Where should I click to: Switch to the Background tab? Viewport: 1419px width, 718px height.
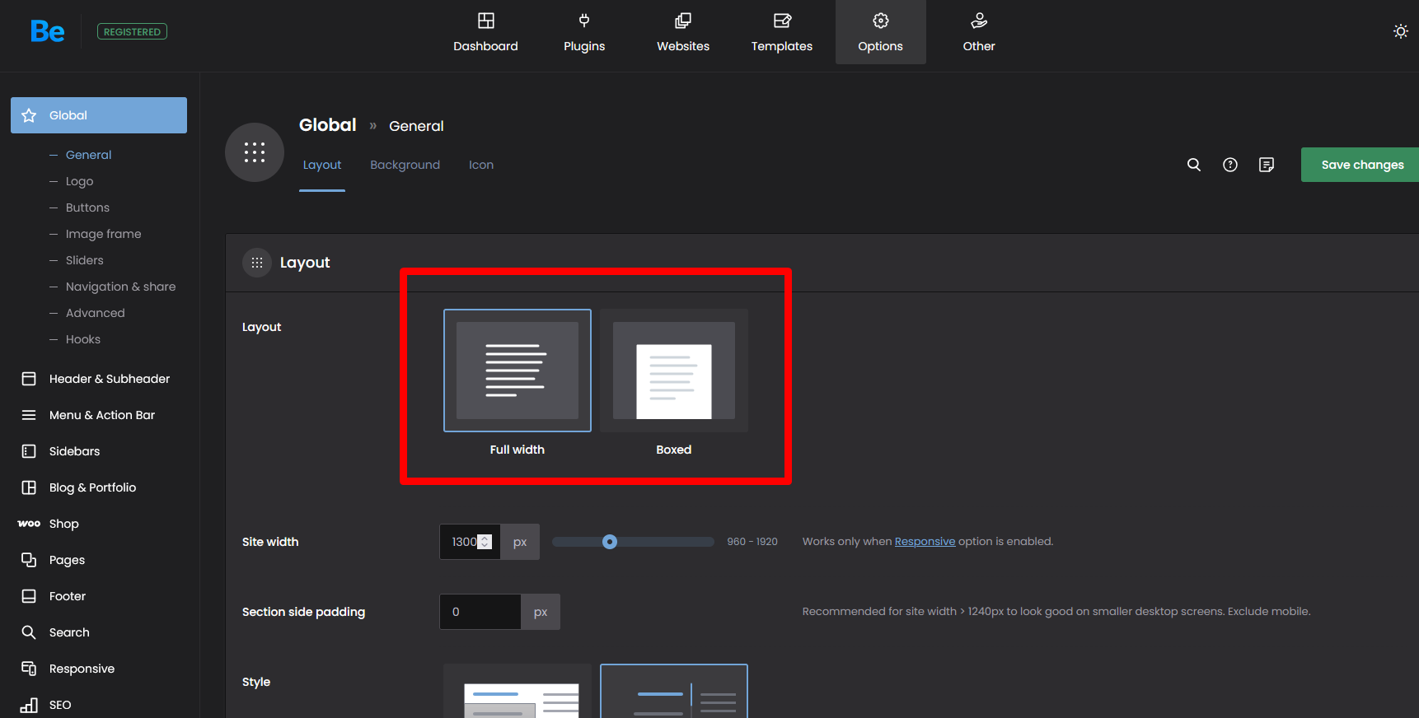405,165
